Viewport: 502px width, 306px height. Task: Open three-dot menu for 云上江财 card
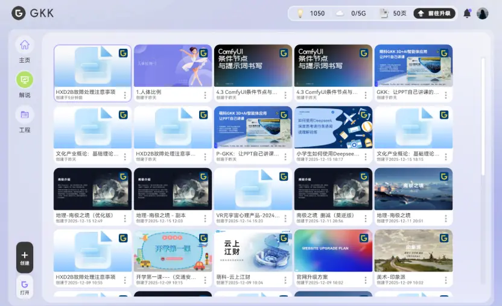click(x=285, y=280)
